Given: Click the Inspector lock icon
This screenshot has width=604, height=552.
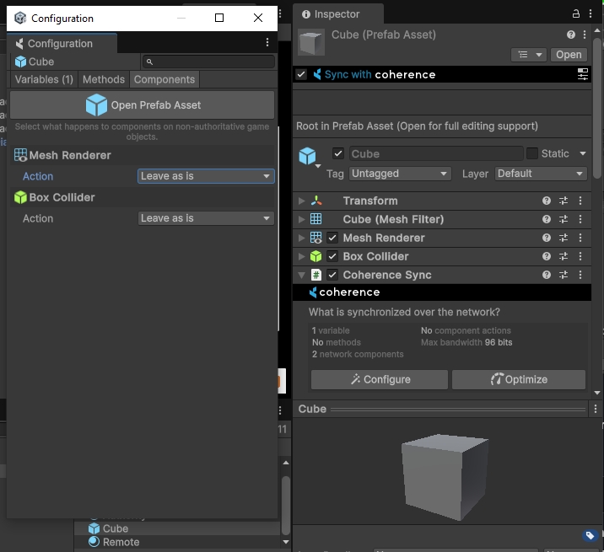Looking at the screenshot, I should pyautogui.click(x=576, y=13).
